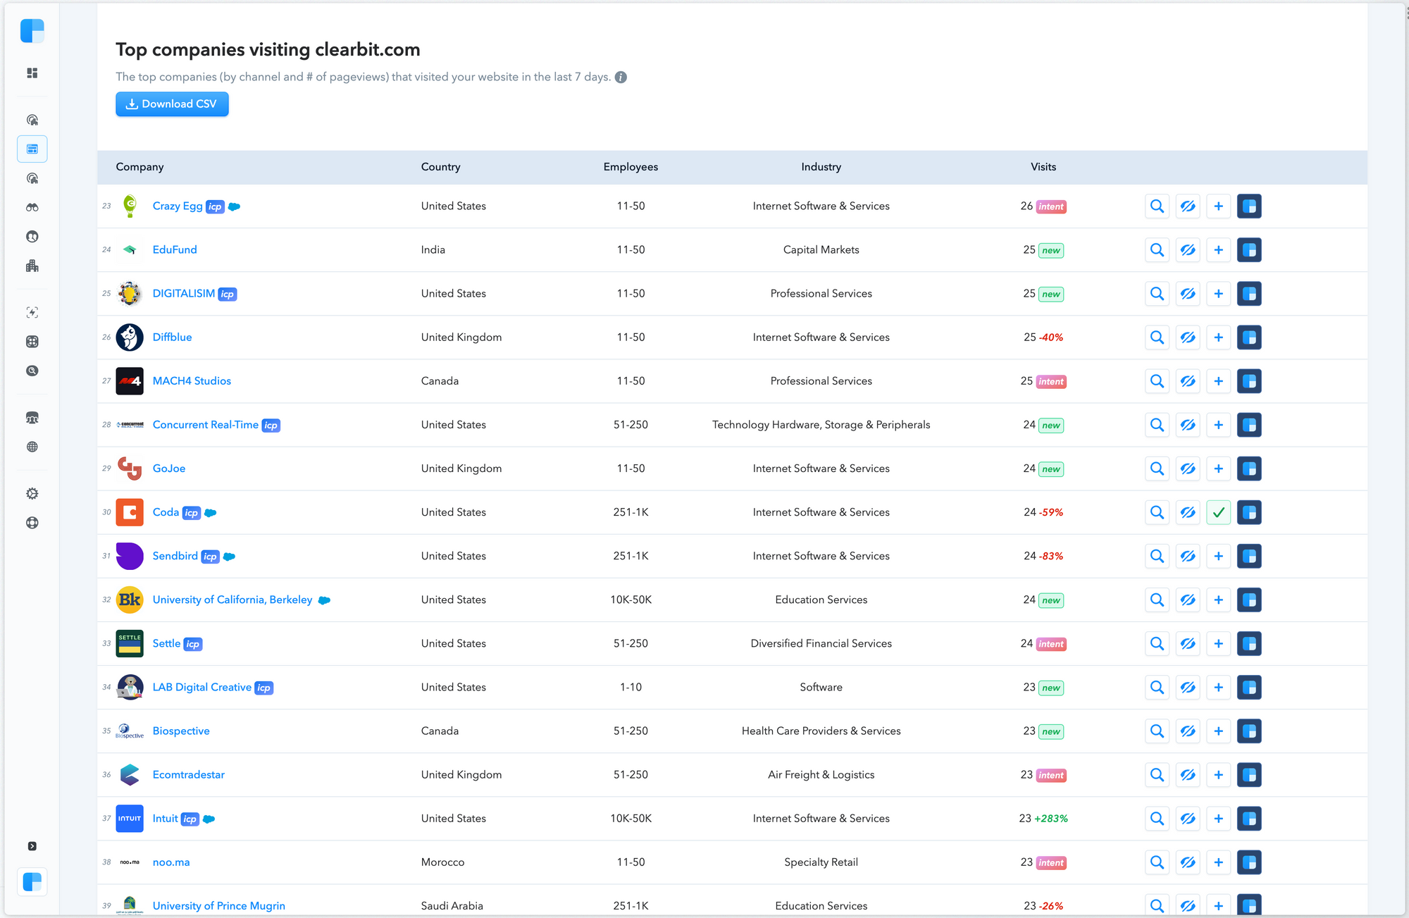The image size is (1409, 918).
Task: Hide Diffblue using the eye-slash toggle
Action: click(x=1188, y=337)
